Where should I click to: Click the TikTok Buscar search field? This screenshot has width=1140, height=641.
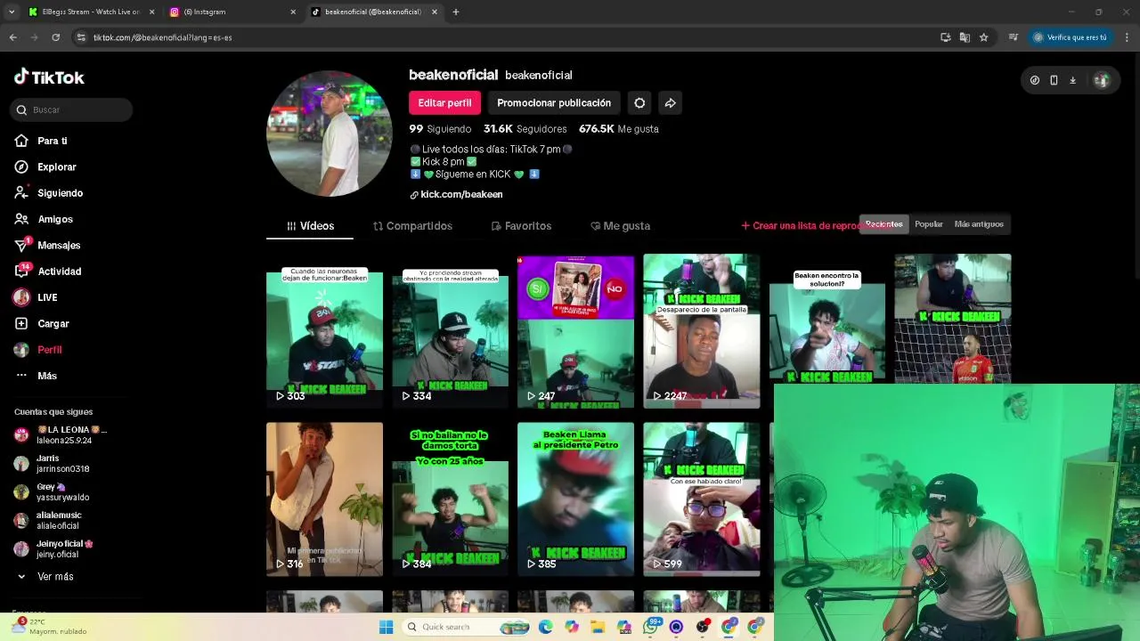click(x=71, y=110)
